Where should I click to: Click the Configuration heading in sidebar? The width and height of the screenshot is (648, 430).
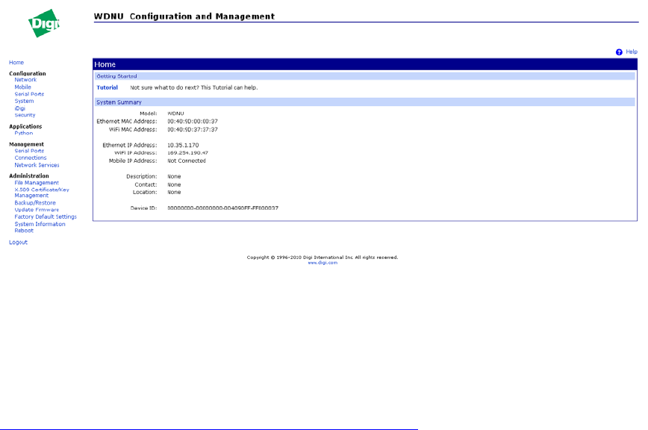pyautogui.click(x=28, y=73)
